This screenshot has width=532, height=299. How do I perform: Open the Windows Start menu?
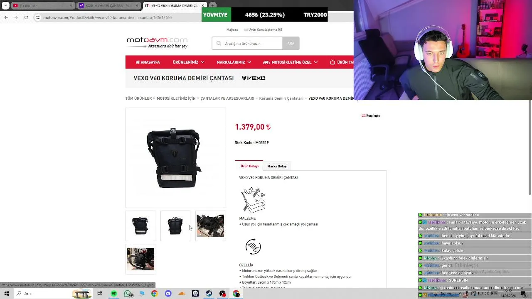(x=7, y=294)
